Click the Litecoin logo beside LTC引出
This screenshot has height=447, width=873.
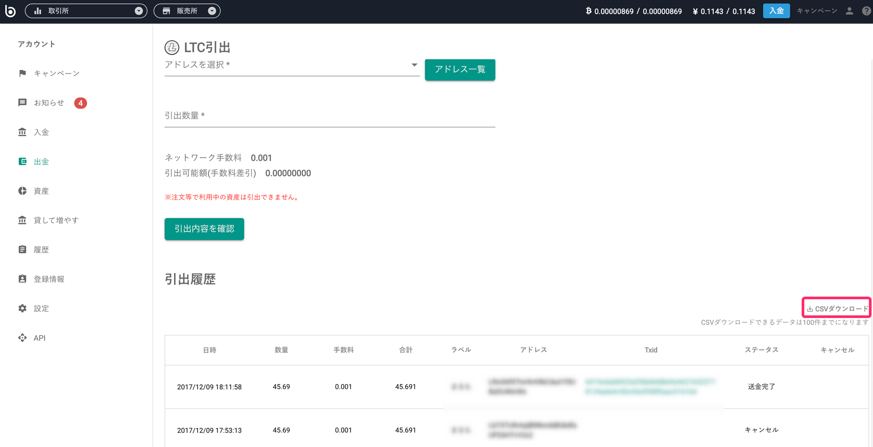click(x=172, y=48)
